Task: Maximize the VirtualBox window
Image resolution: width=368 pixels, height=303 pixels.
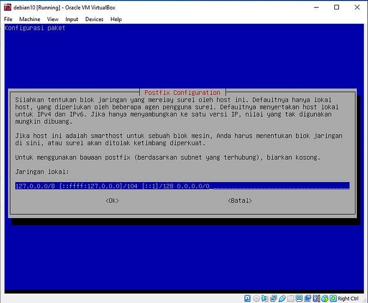Action: tap(336, 7)
